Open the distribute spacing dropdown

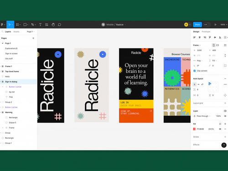coord(226,37)
